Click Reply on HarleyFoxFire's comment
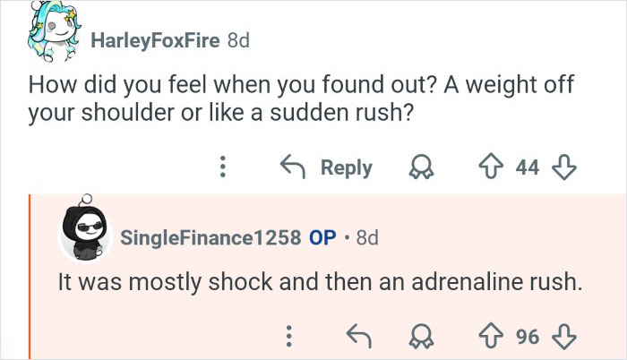 pos(346,167)
